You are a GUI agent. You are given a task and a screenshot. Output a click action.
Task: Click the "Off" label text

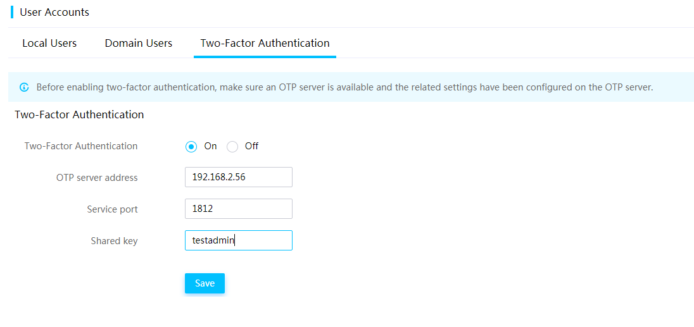(x=251, y=146)
